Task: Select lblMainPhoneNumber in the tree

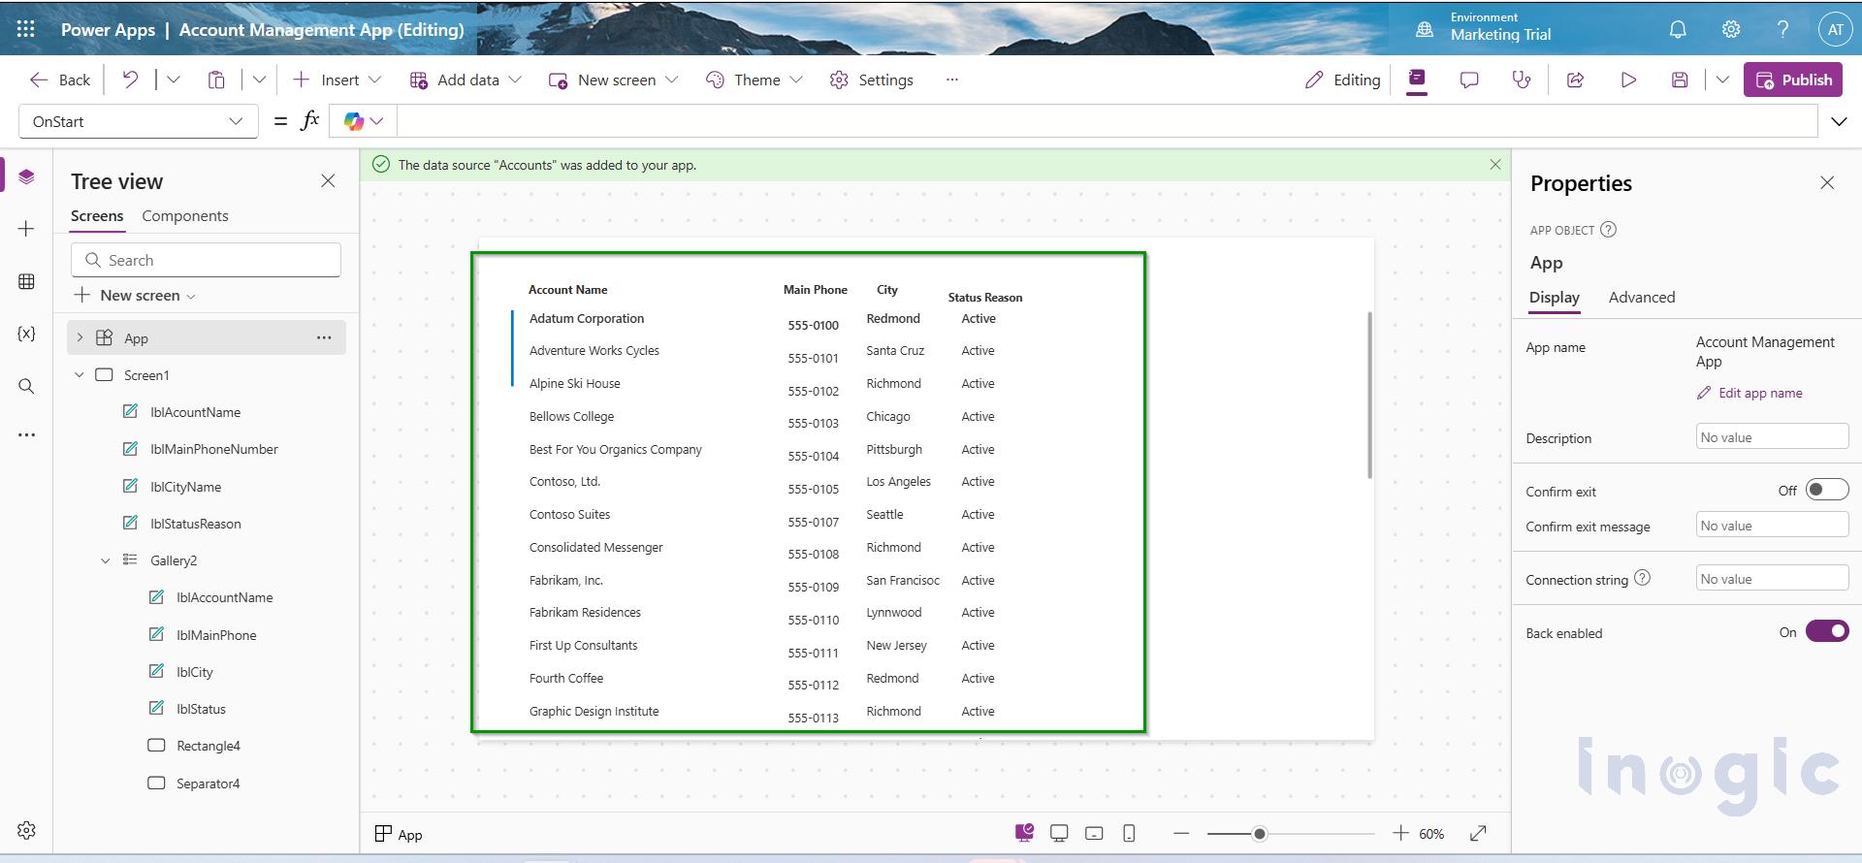Action: click(213, 449)
